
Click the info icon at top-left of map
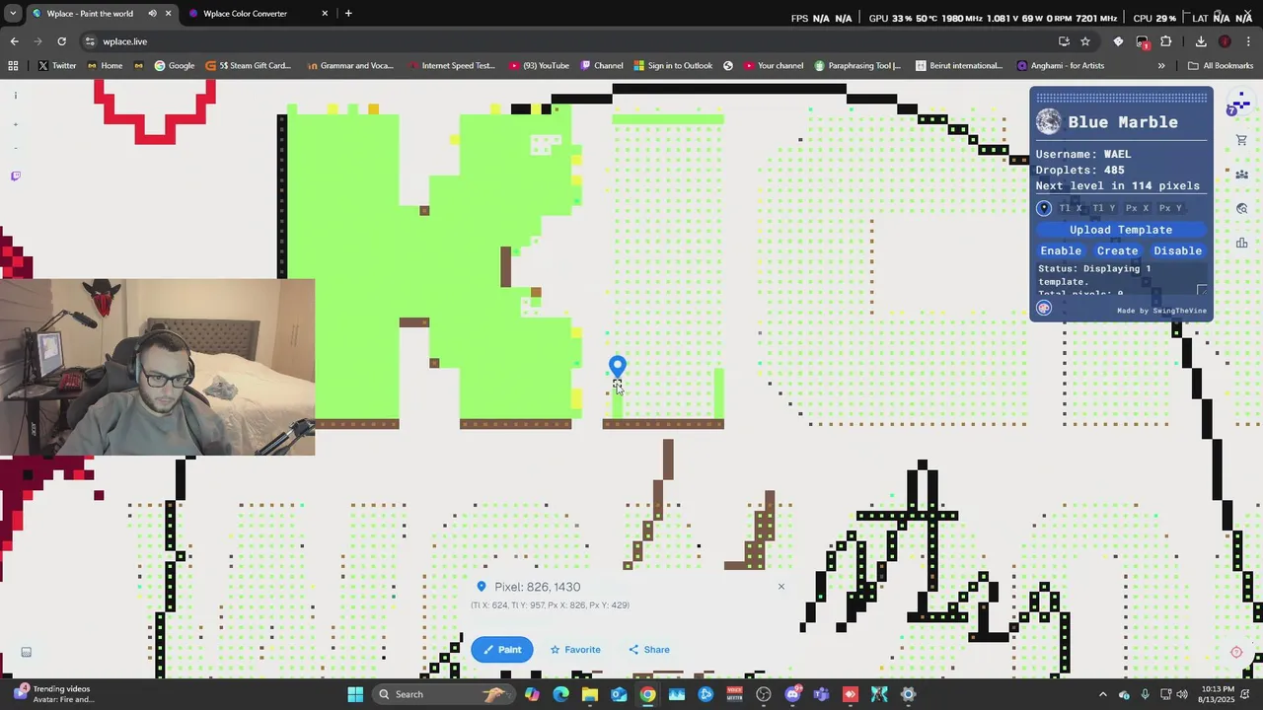(x=15, y=96)
